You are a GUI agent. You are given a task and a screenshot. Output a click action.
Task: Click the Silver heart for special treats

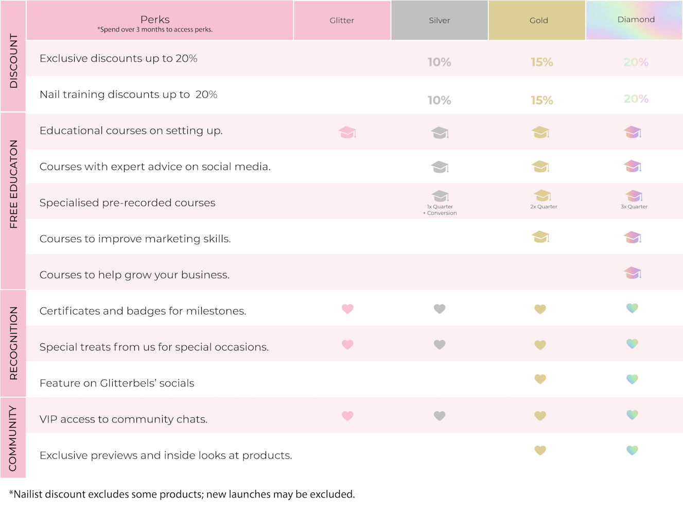pos(440,344)
